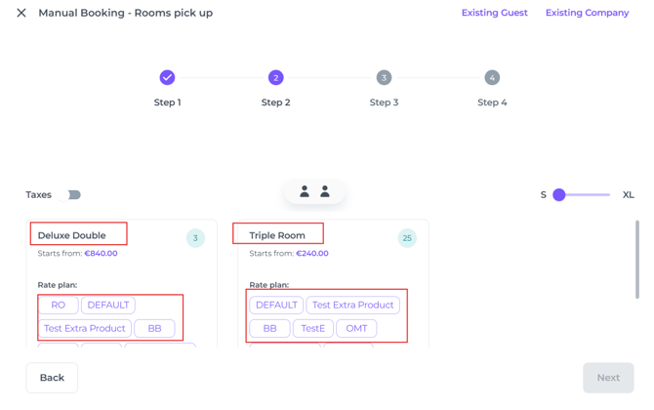Click the Step 3 circle indicator
Image resolution: width=654 pixels, height=410 pixels.
click(x=384, y=77)
